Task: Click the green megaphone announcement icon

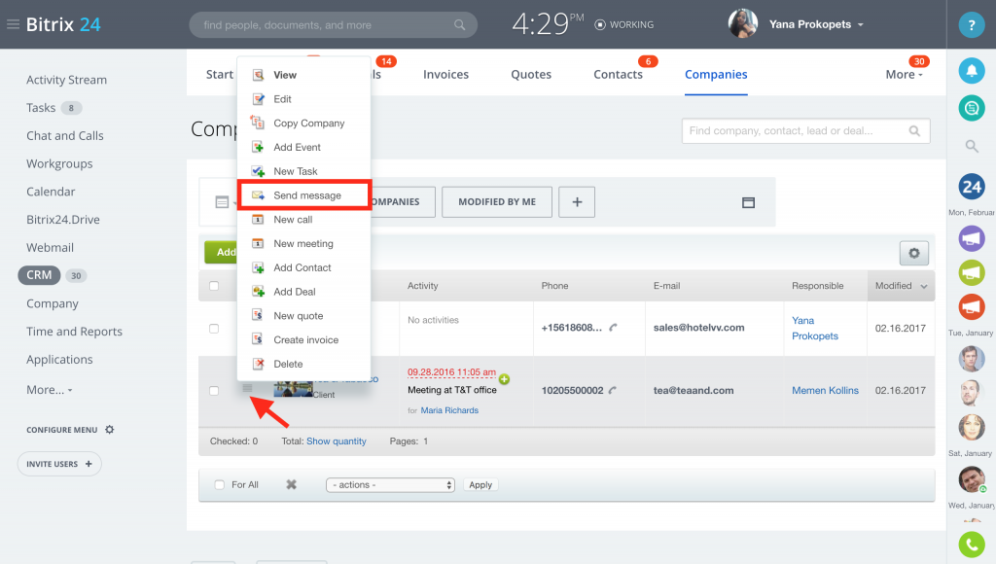Action: pyautogui.click(x=972, y=272)
